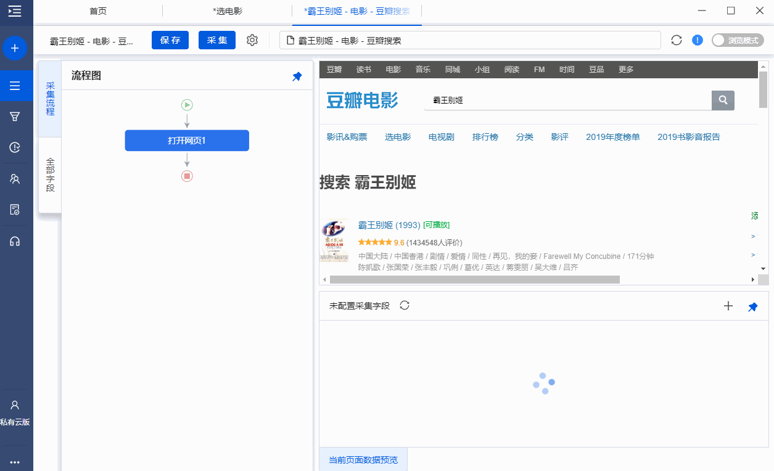Open 2019年度榜单 link
Image resolution: width=774 pixels, height=471 pixels.
click(x=613, y=137)
